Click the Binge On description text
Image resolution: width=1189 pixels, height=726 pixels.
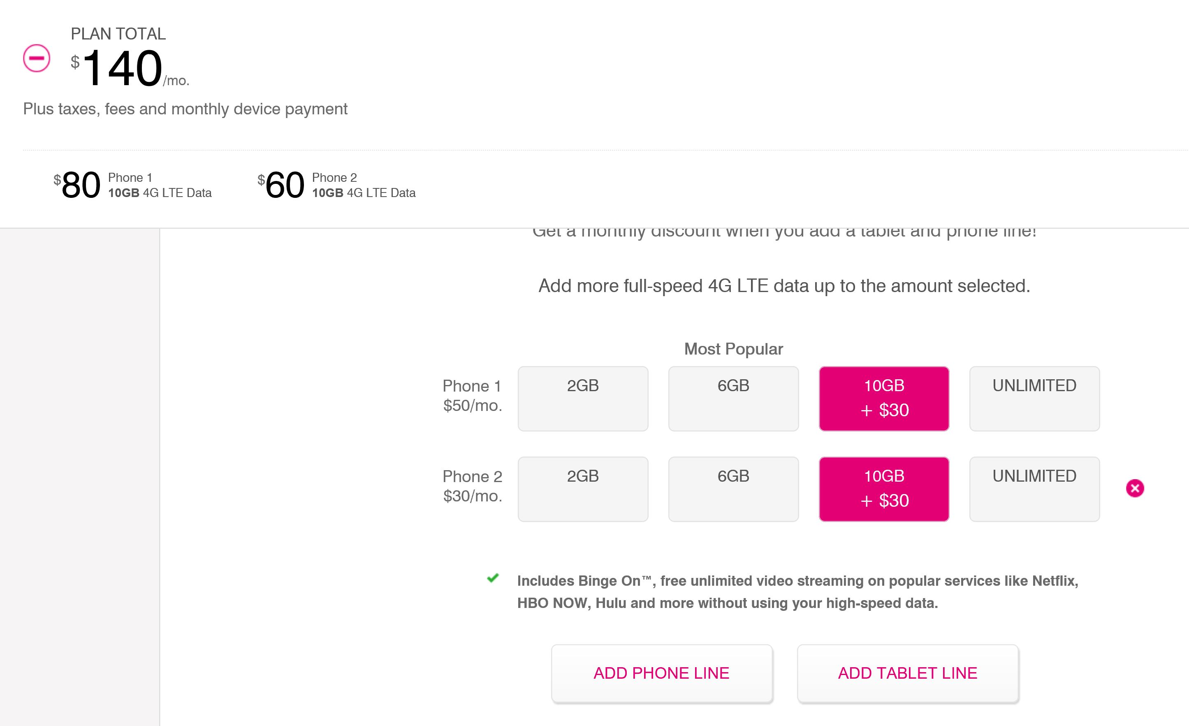[x=797, y=592]
